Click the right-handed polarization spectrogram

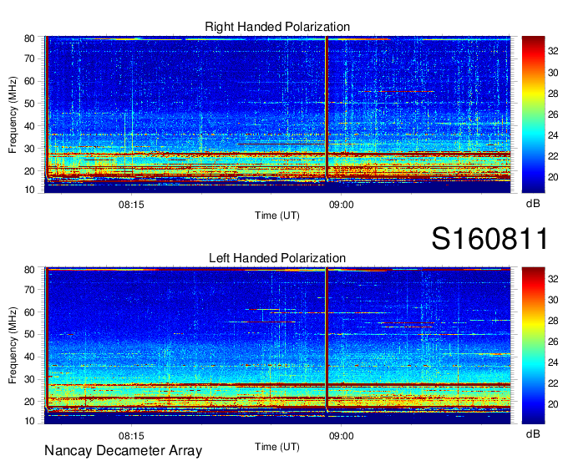(277, 114)
